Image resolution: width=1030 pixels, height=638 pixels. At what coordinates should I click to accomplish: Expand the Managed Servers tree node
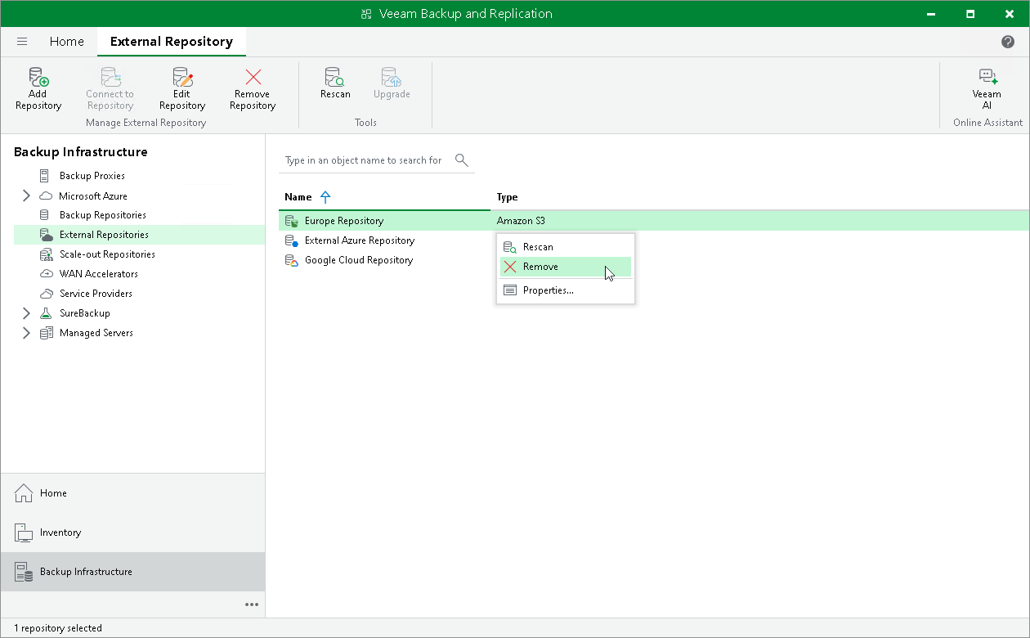26,333
